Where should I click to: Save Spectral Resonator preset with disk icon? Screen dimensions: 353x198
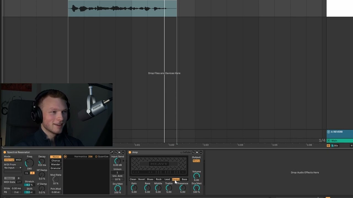[119, 152]
